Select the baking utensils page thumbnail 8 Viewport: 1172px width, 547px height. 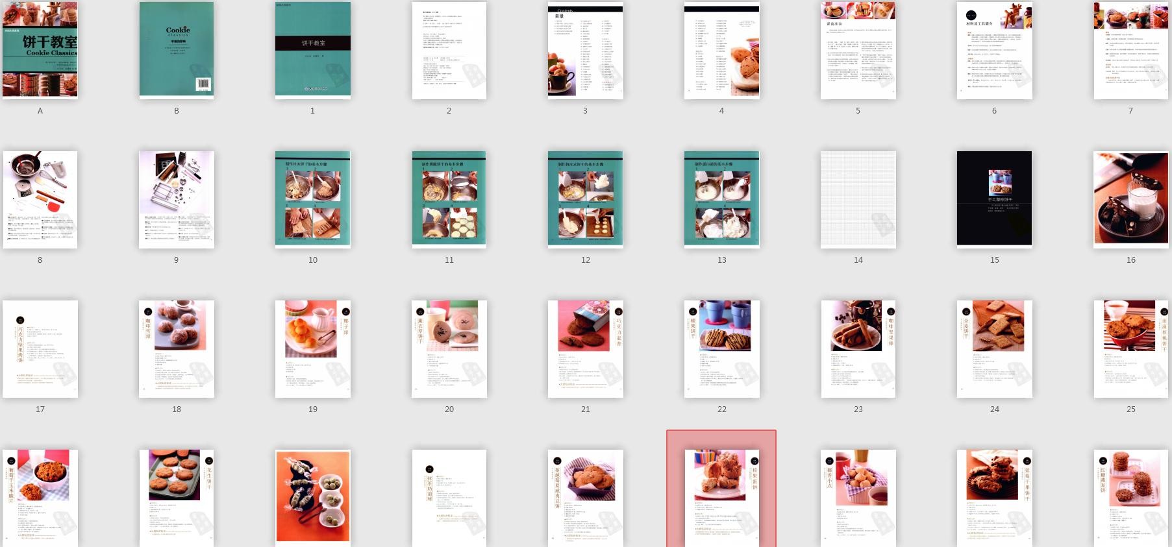tap(40, 199)
